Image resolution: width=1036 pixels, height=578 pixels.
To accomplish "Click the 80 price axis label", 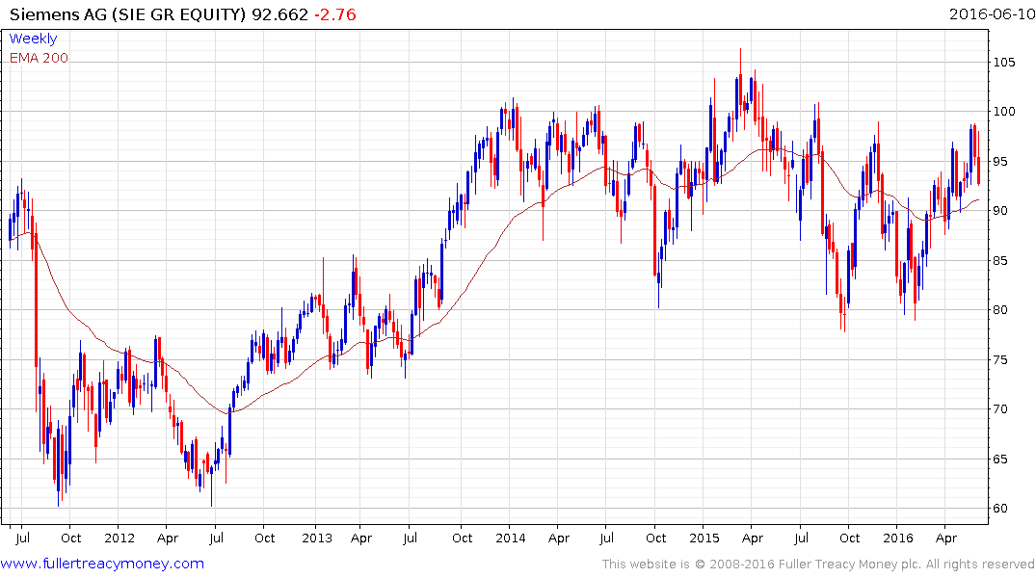I will click(1000, 310).
